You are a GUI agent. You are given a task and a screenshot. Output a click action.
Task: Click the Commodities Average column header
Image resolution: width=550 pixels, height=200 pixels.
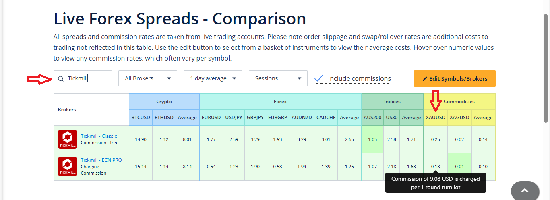tap(483, 118)
